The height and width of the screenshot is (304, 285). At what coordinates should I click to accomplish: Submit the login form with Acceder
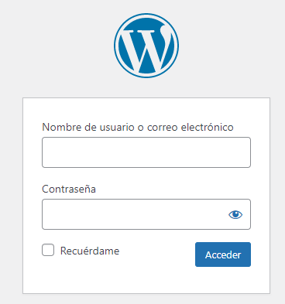pos(223,254)
